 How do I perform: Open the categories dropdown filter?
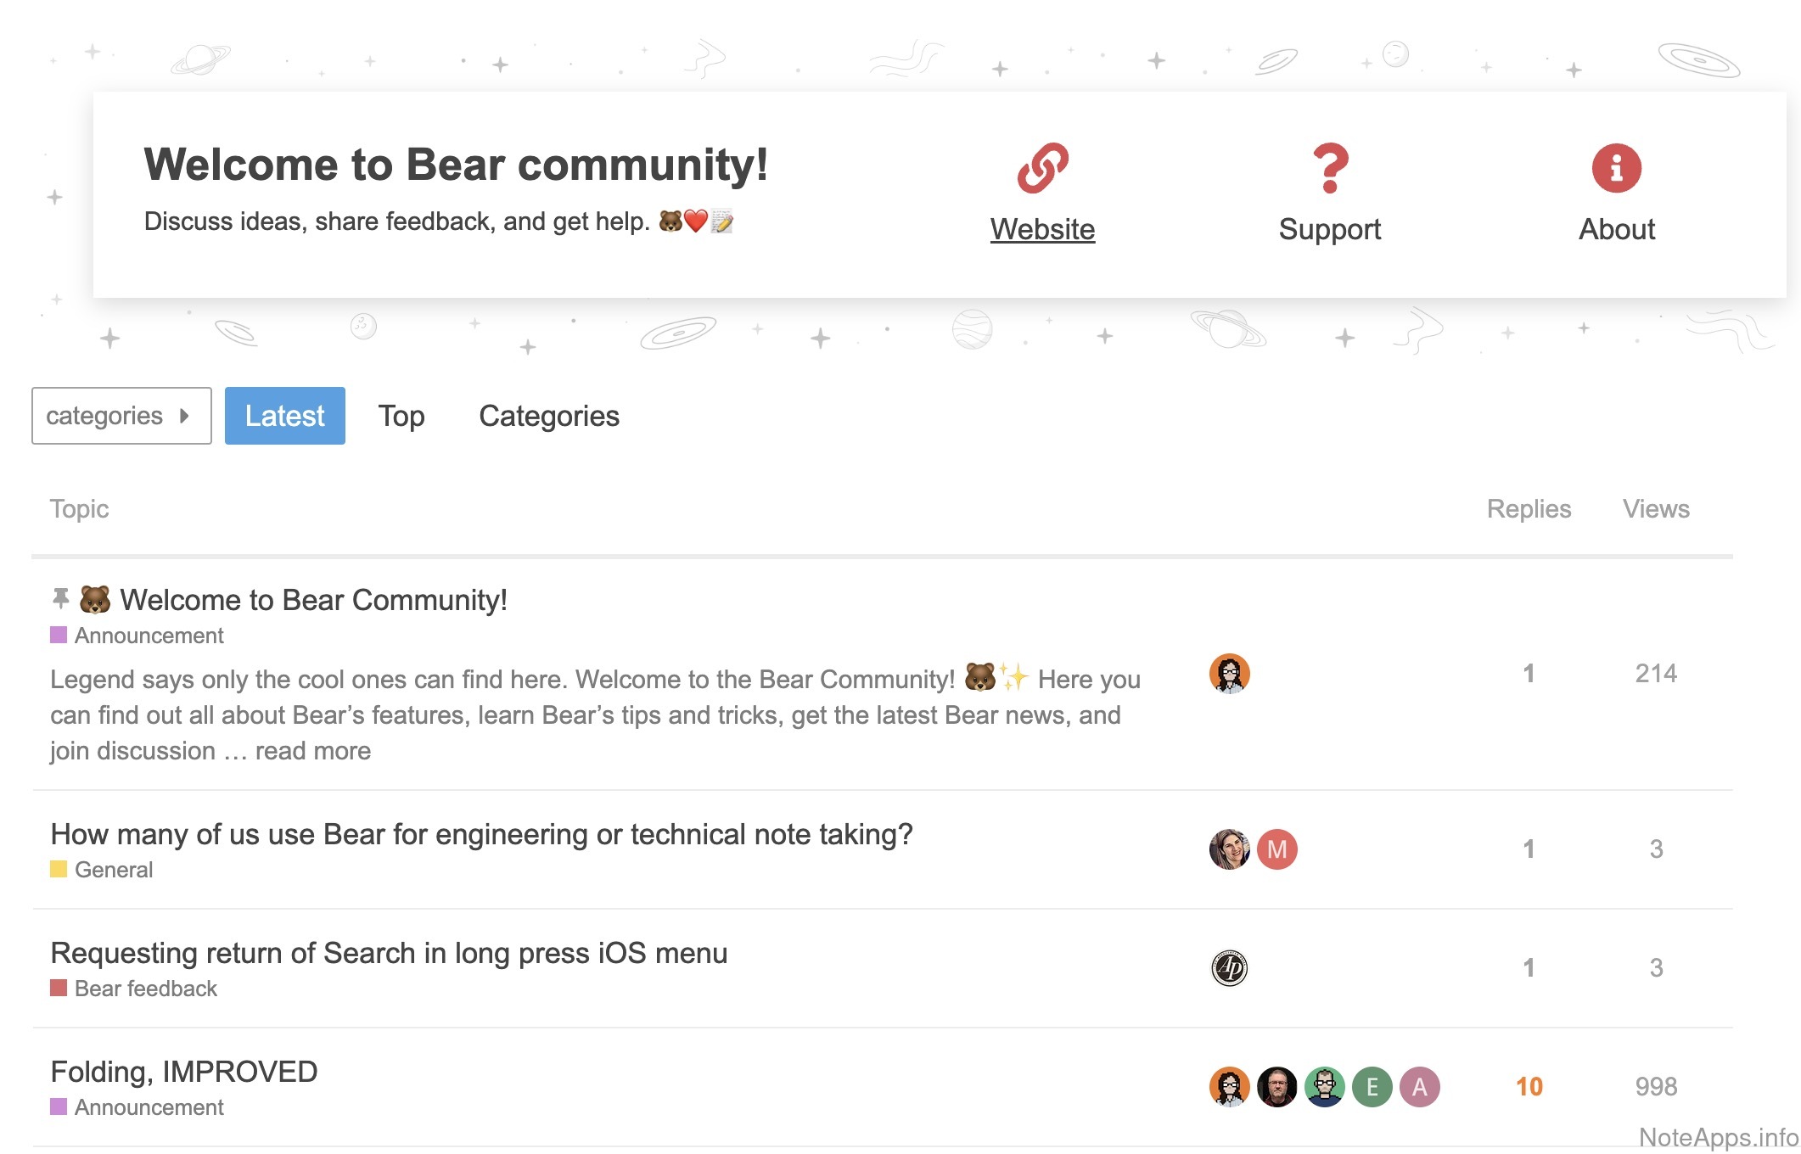[121, 416]
